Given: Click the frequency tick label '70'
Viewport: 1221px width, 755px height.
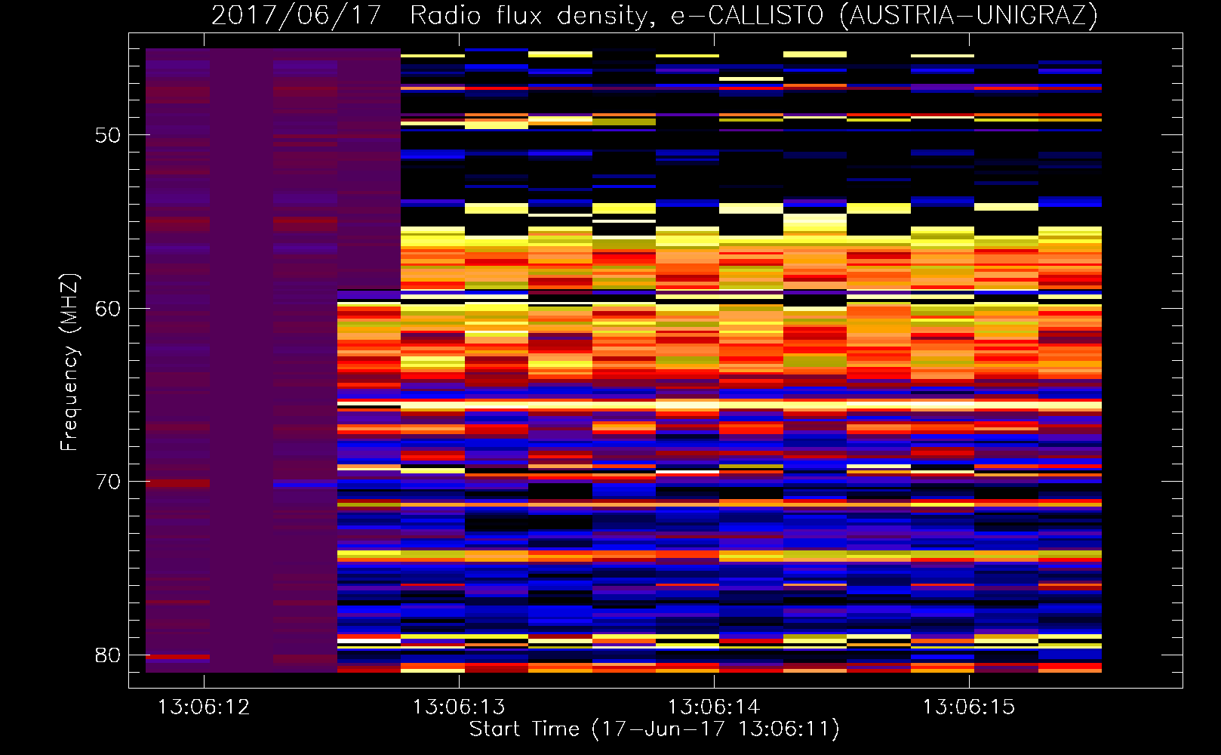Looking at the screenshot, I should coord(108,482).
